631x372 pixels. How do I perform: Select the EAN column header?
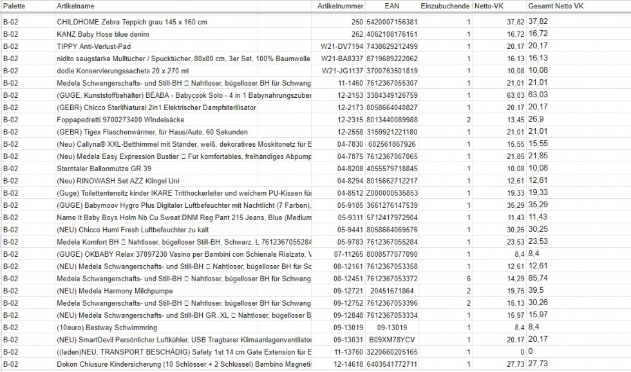(x=391, y=6)
